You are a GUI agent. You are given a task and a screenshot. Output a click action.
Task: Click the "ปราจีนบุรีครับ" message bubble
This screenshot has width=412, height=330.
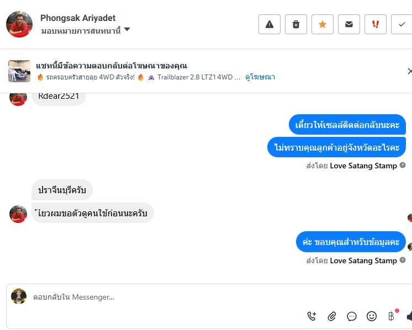(x=62, y=190)
